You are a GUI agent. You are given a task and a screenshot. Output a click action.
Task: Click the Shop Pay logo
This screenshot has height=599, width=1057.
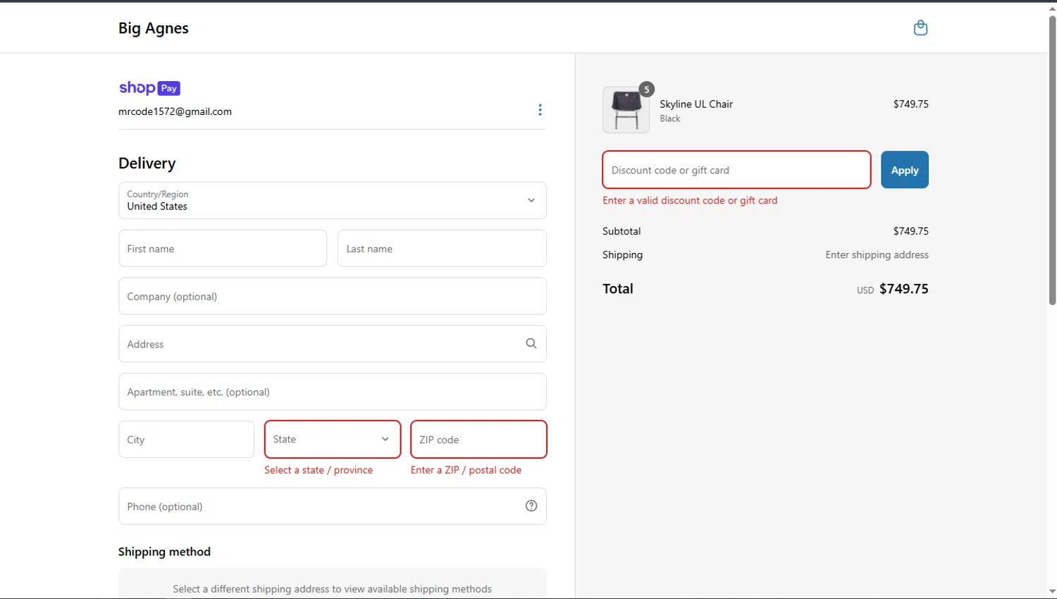click(149, 88)
